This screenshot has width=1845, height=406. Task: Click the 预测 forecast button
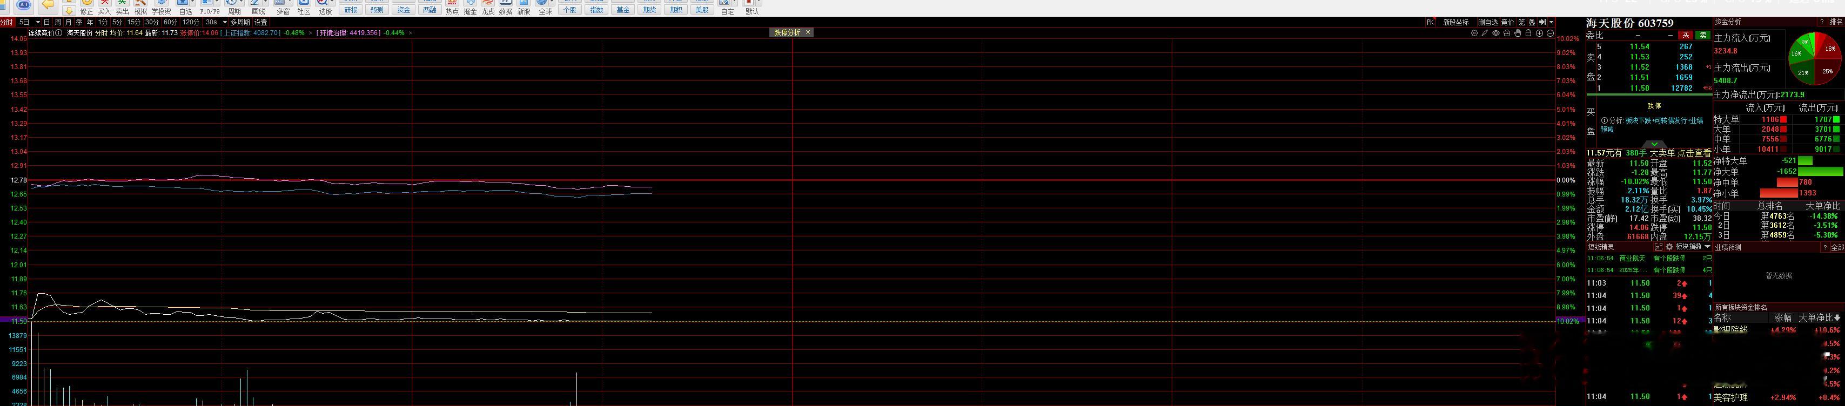pyautogui.click(x=378, y=10)
